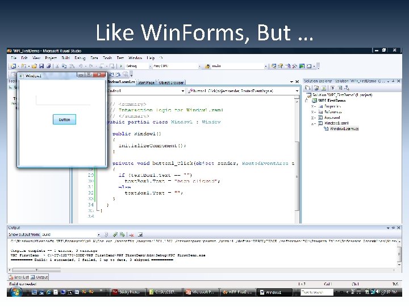Click the Windows Start orb
Viewport: 409px width, 307px height.
click(16, 292)
